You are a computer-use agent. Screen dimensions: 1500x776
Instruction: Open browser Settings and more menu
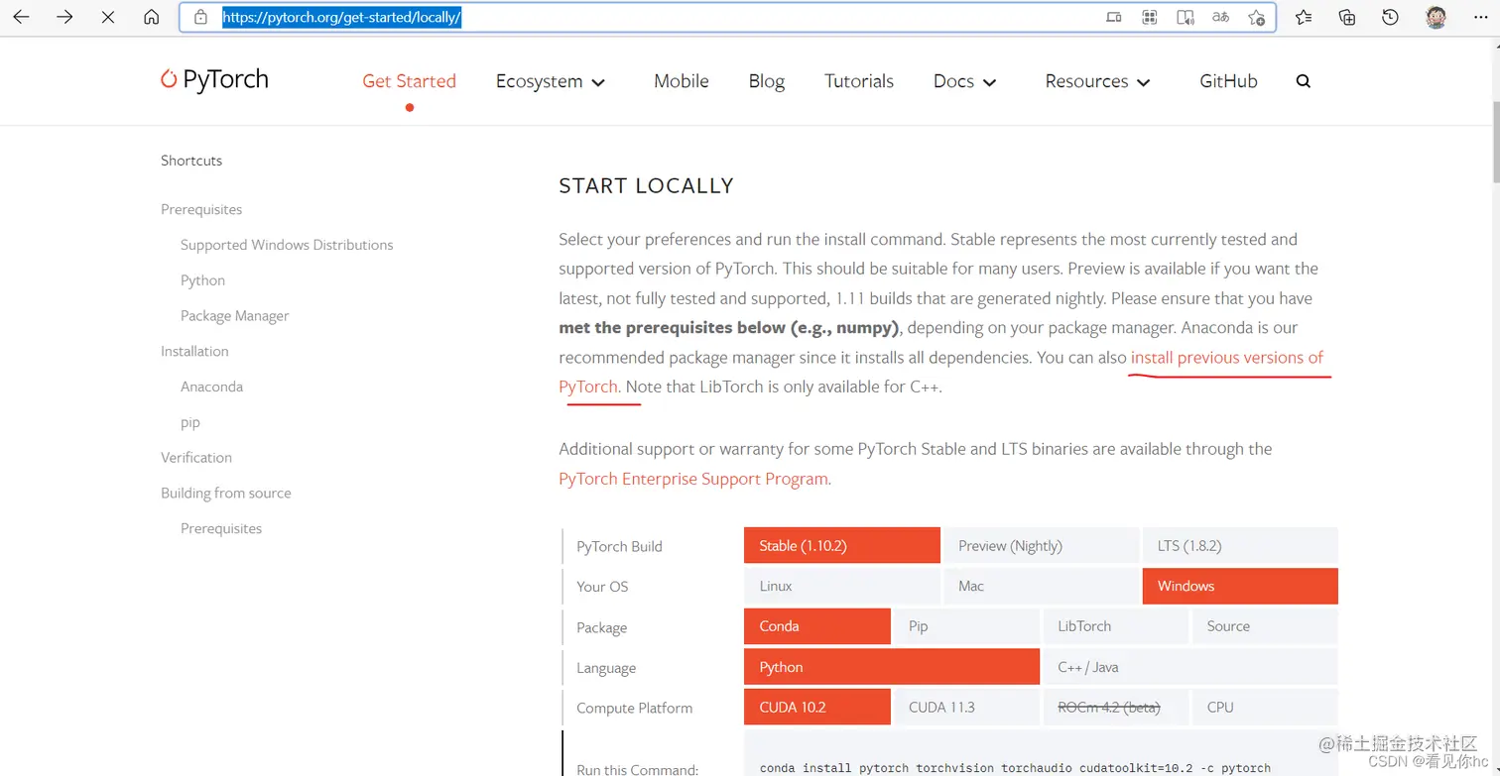pyautogui.click(x=1479, y=17)
